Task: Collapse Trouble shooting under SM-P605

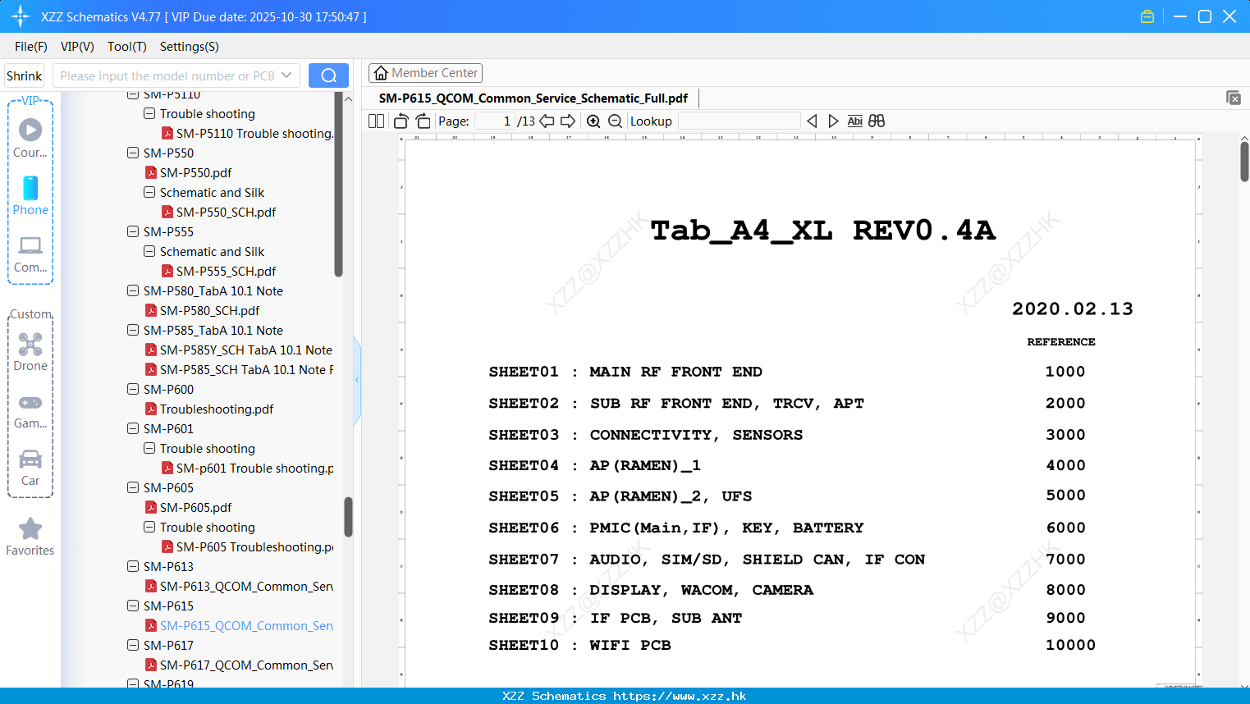Action: 149,527
